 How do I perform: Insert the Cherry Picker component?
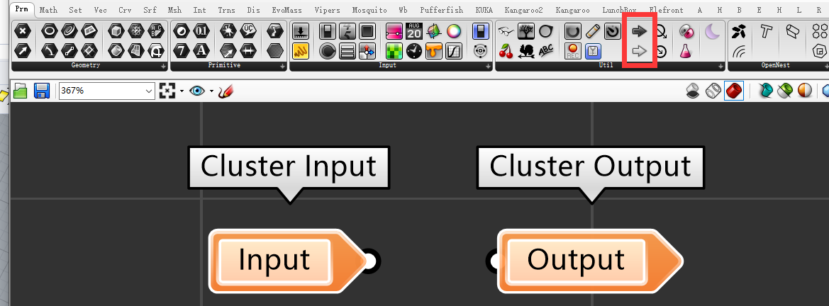click(x=506, y=51)
